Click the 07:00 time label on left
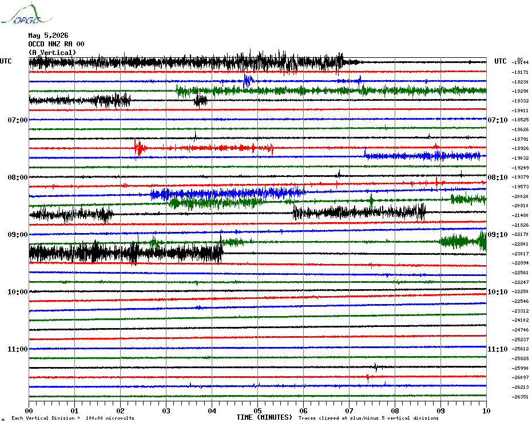This screenshot has width=532, height=426. pyautogui.click(x=18, y=120)
